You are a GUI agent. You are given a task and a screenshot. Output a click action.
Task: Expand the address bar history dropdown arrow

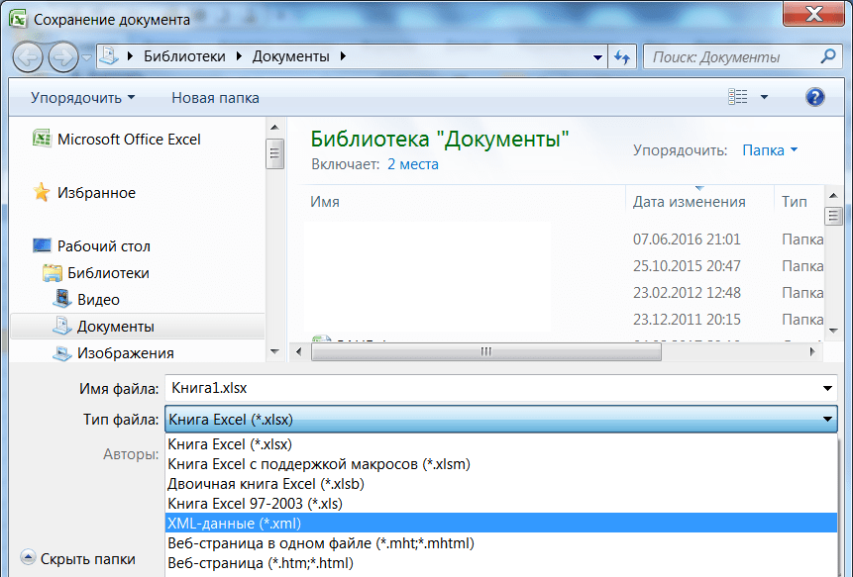tap(597, 57)
